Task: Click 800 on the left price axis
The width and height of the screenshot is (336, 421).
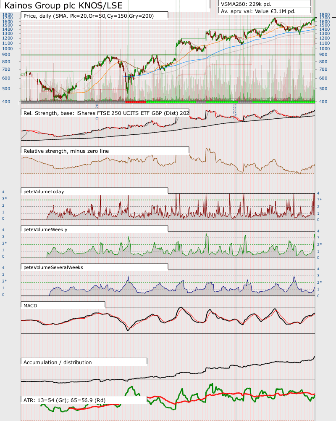Action: [6, 61]
